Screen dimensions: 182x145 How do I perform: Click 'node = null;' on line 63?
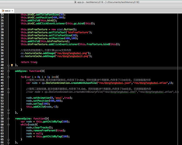[35, 133]
